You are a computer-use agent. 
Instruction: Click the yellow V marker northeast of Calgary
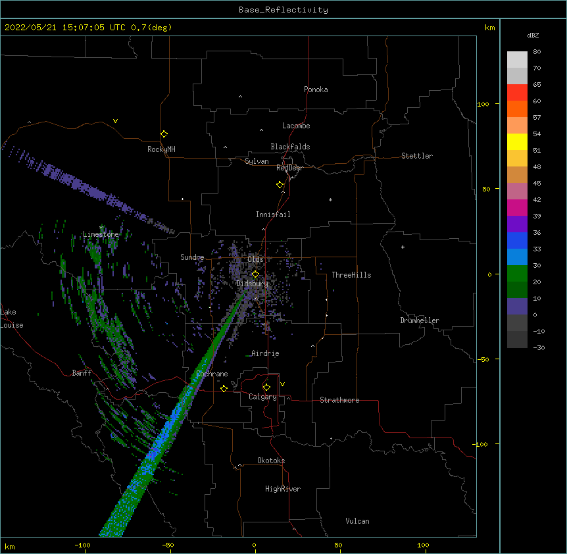point(282,384)
